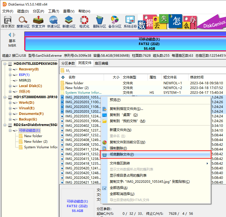Viewport: 226px width, 217px height.
Task: Open the 备份分区 backup partition tool
Action: (x=115, y=22)
